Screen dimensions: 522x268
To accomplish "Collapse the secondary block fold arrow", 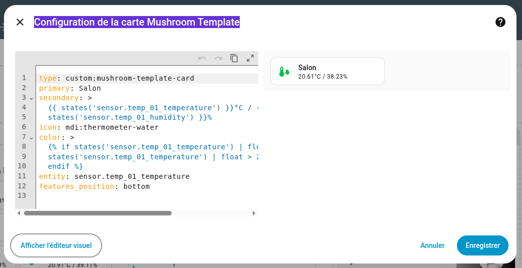I will (x=31, y=98).
